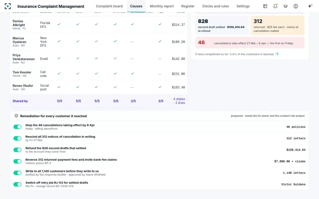The height and width of the screenshot is (199, 319).
Task: Click the 3/5 shared count
Action: tap(161, 101)
